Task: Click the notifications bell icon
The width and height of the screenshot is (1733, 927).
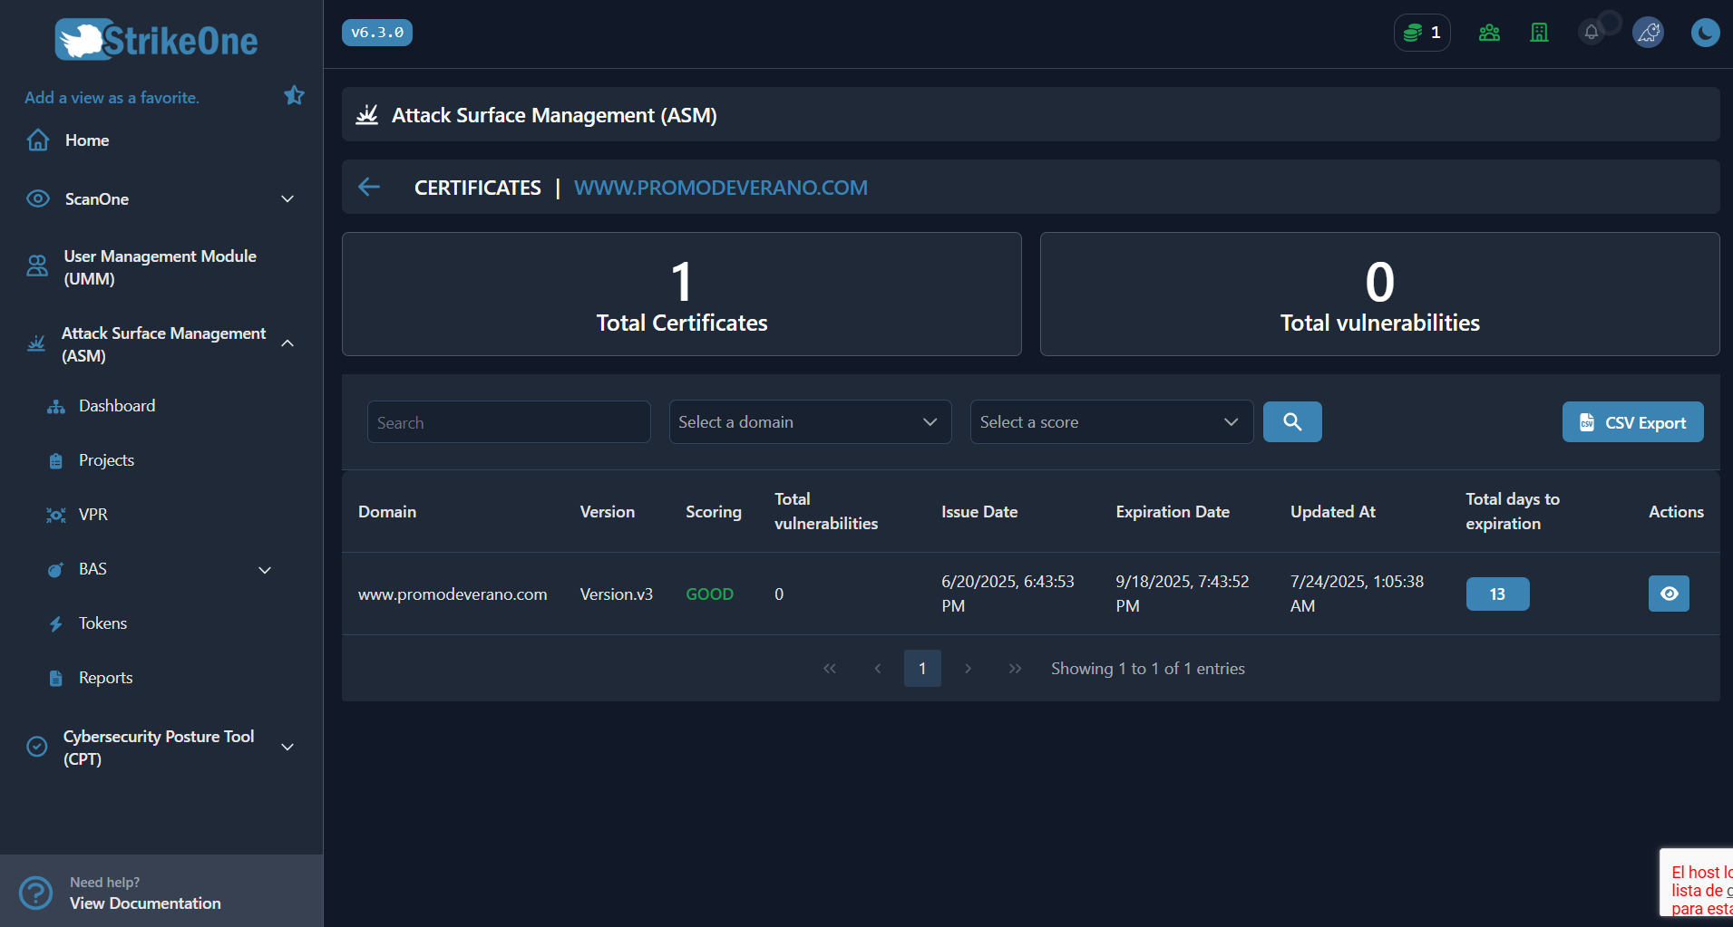Action: coord(1590,32)
